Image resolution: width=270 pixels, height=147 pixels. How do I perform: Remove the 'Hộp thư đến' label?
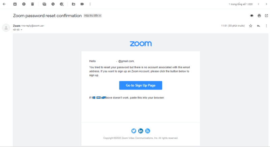tap(100, 16)
